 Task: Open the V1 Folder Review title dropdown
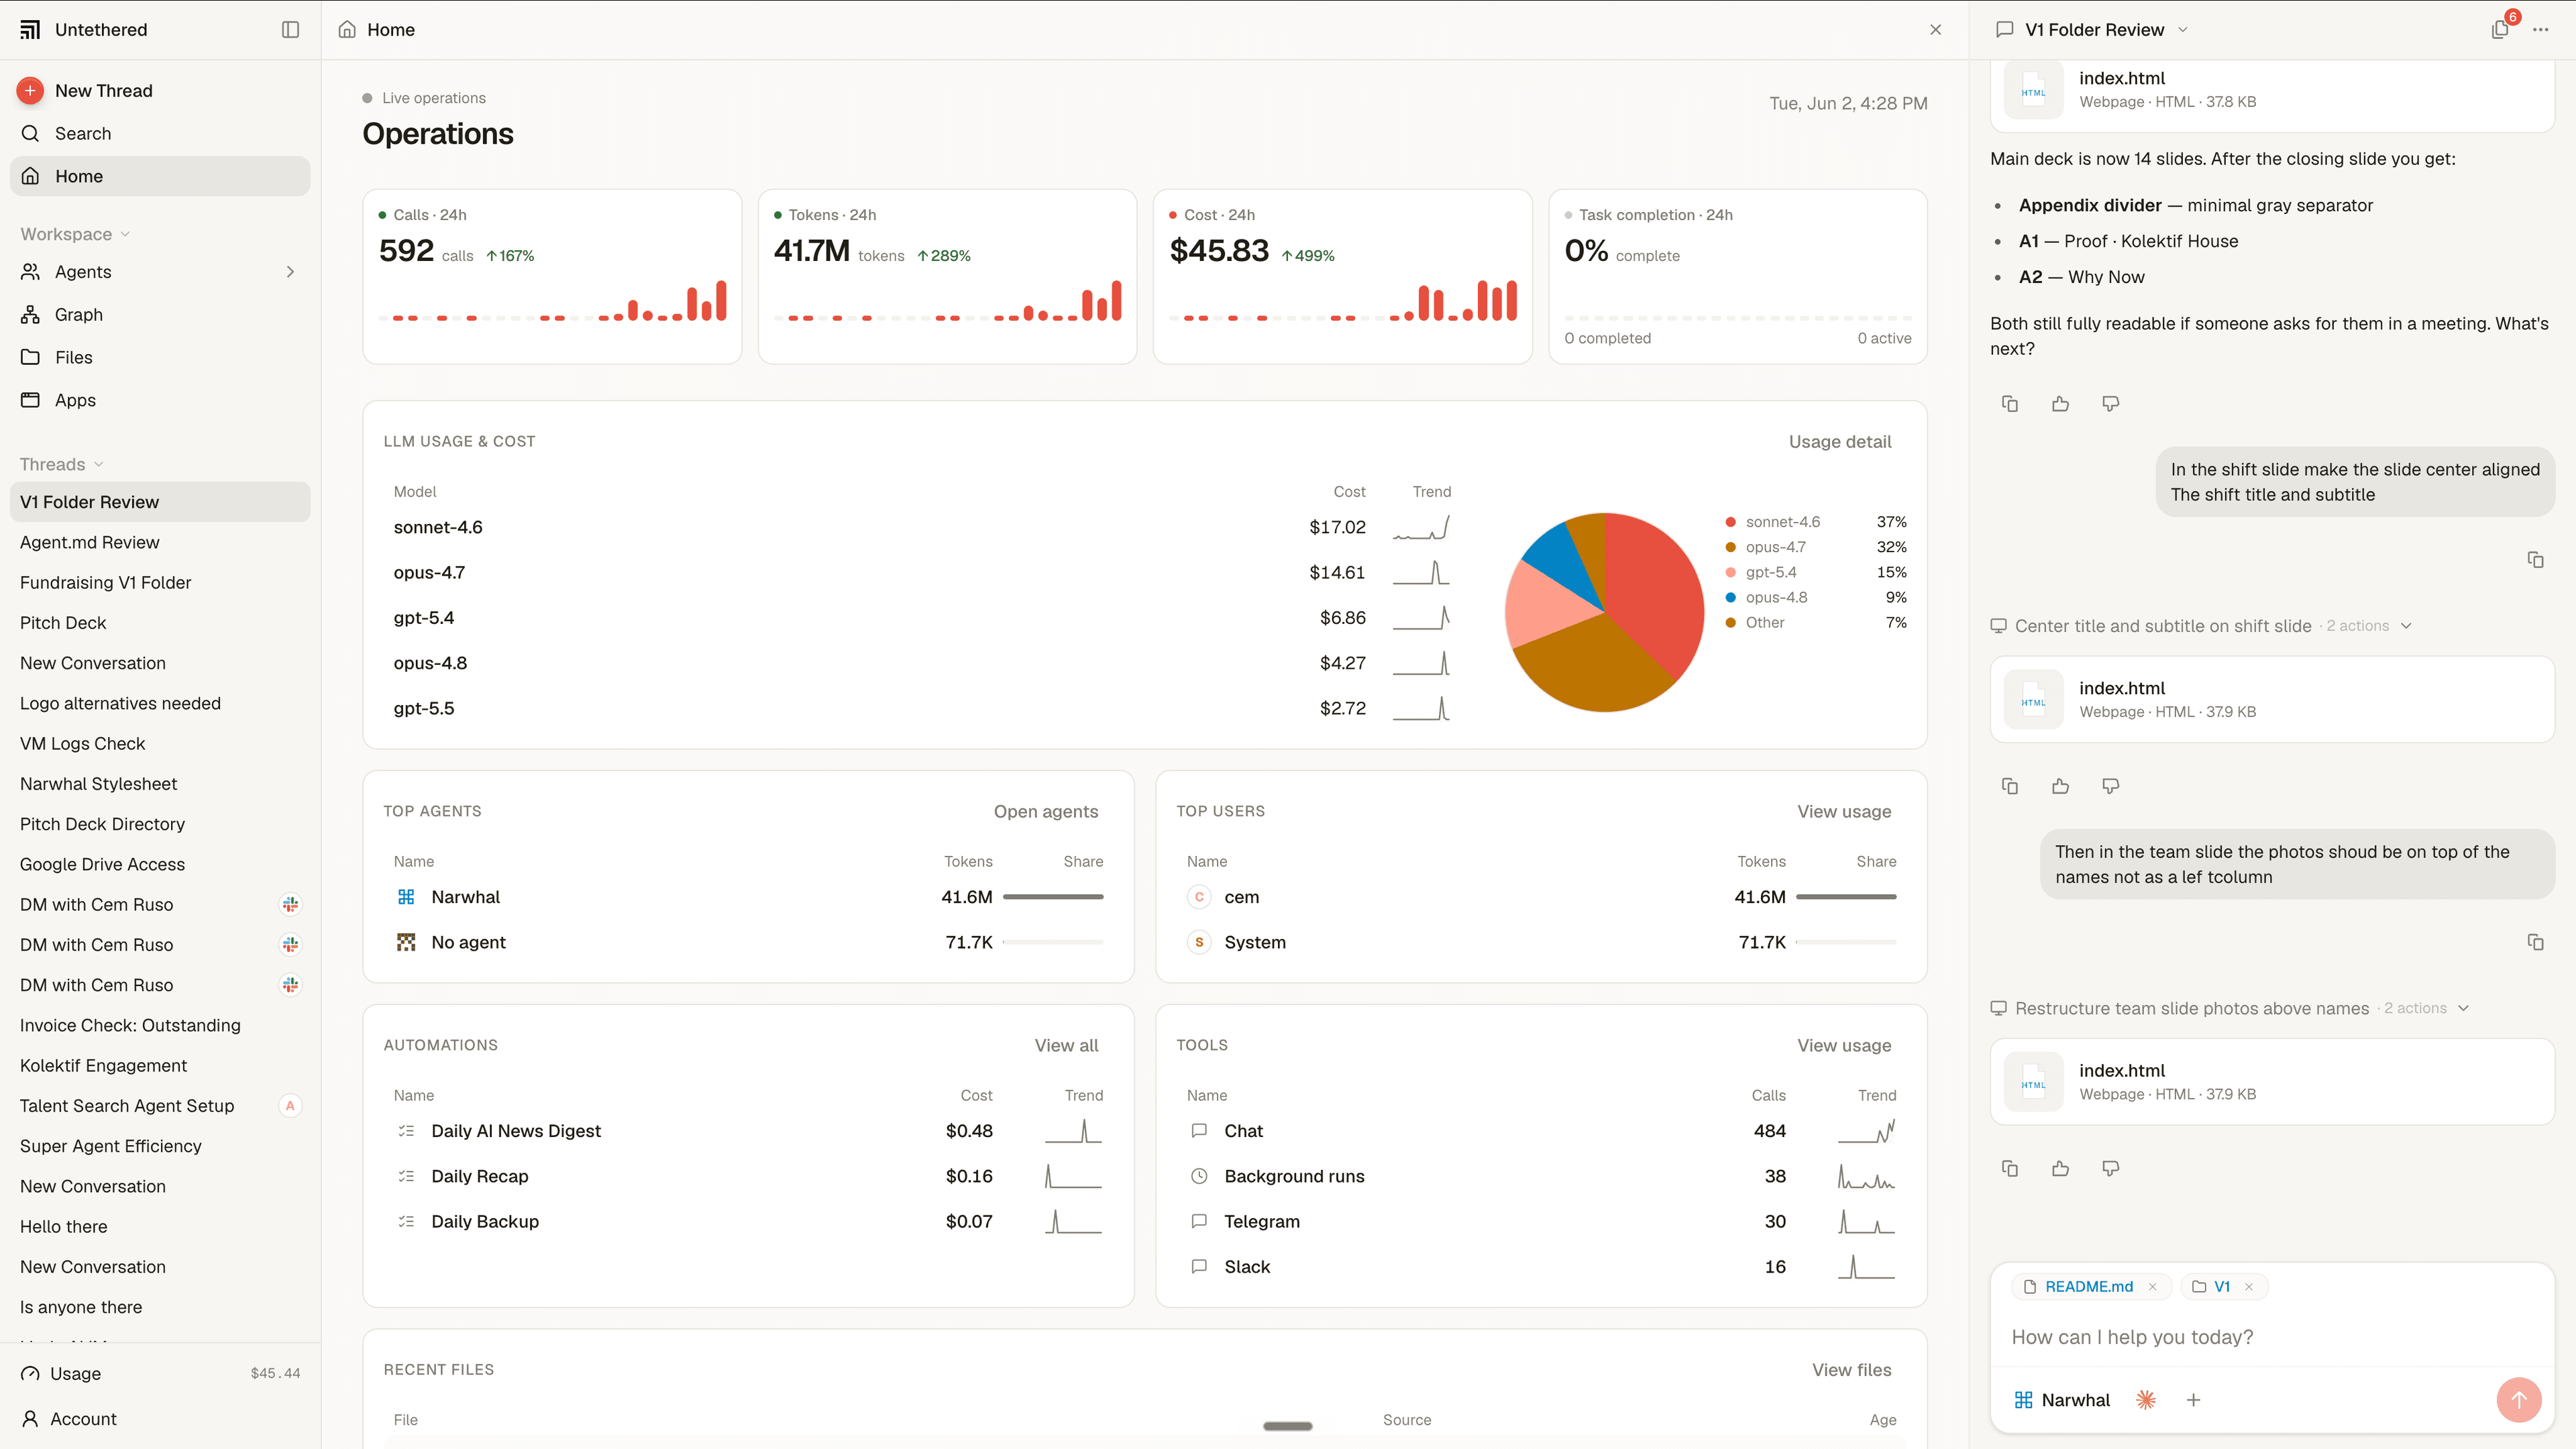pos(2182,30)
